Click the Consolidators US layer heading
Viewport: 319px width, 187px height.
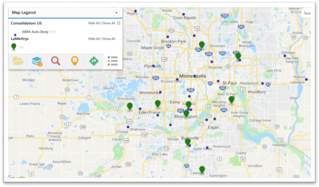[x=26, y=23]
